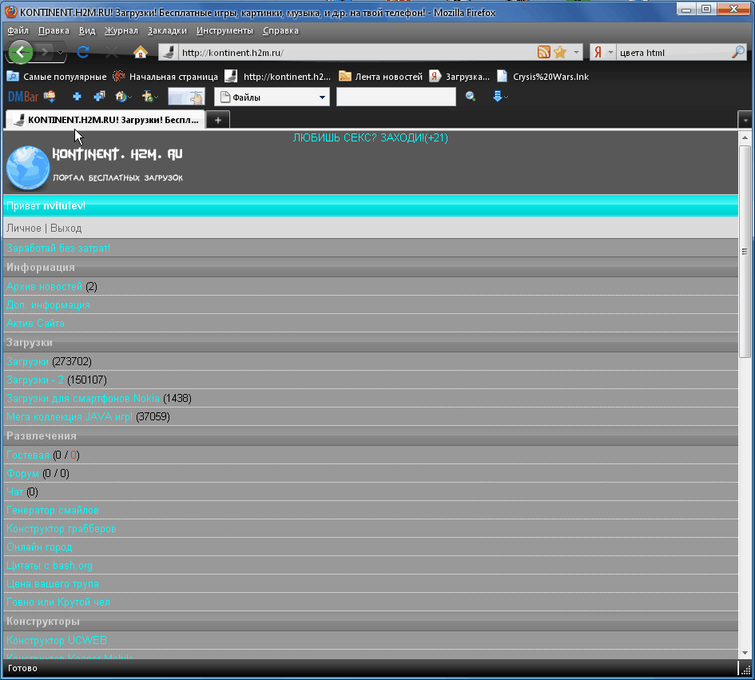Screen dimensions: 755x680
Task: Open the 'Конструктор грабберов' link
Action: [62, 528]
